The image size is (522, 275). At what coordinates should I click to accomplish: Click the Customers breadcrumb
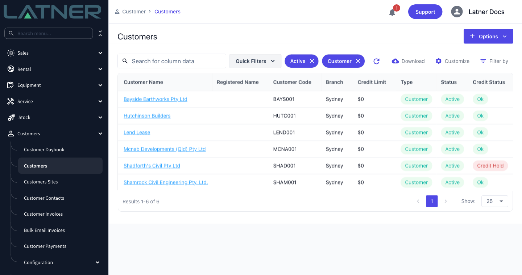[167, 12]
